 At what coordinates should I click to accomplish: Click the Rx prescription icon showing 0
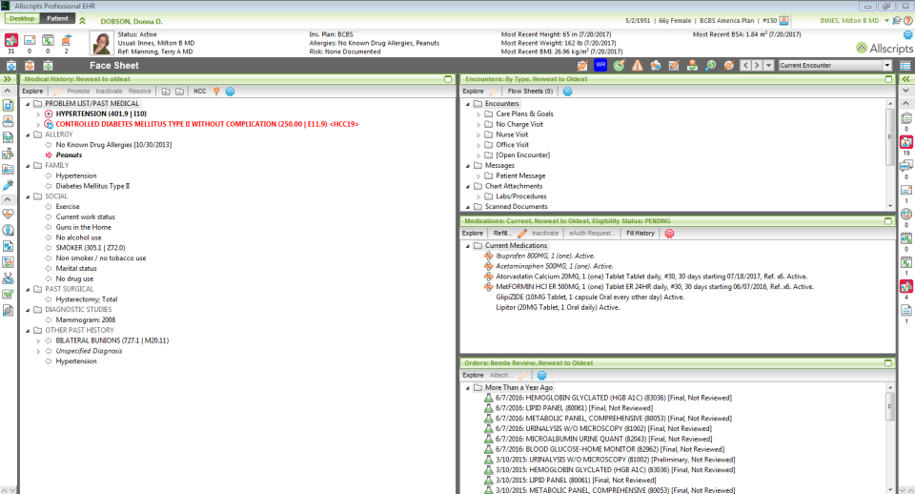pyautogui.click(x=48, y=40)
